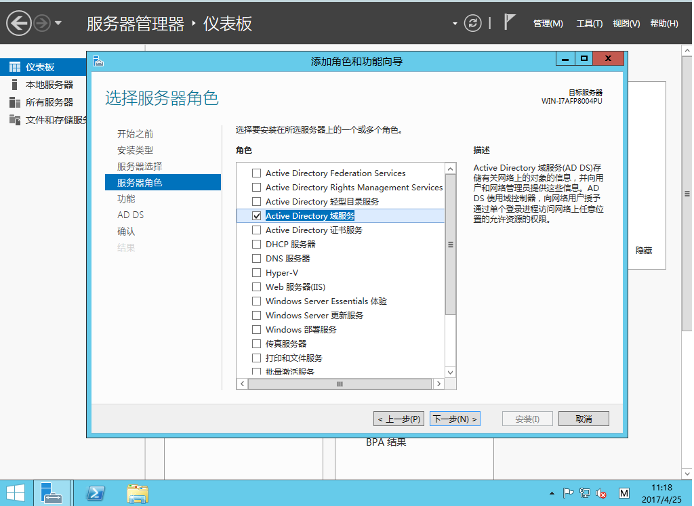Open the dropdown arrow beside the refresh icon

(x=455, y=24)
